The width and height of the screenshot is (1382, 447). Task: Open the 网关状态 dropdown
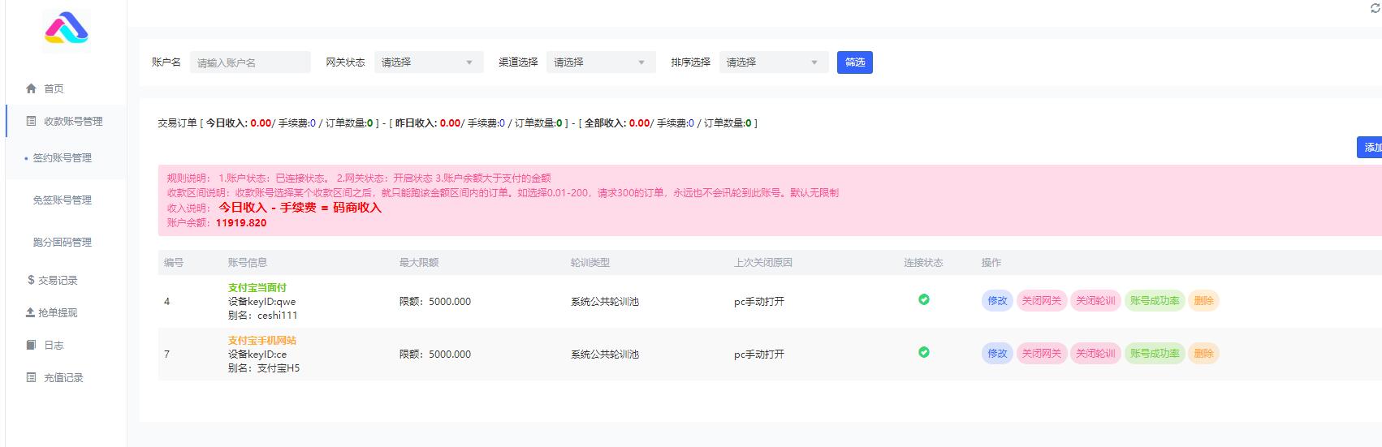[x=428, y=62]
